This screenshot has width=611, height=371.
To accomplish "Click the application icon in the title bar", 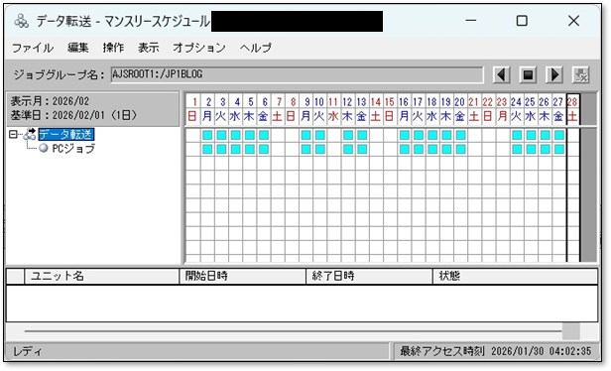I will [x=22, y=21].
